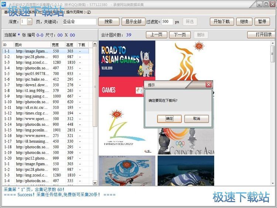277x208 pixels.
Task: Click the greyed 筛选 filter button
Action: [x=190, y=22]
